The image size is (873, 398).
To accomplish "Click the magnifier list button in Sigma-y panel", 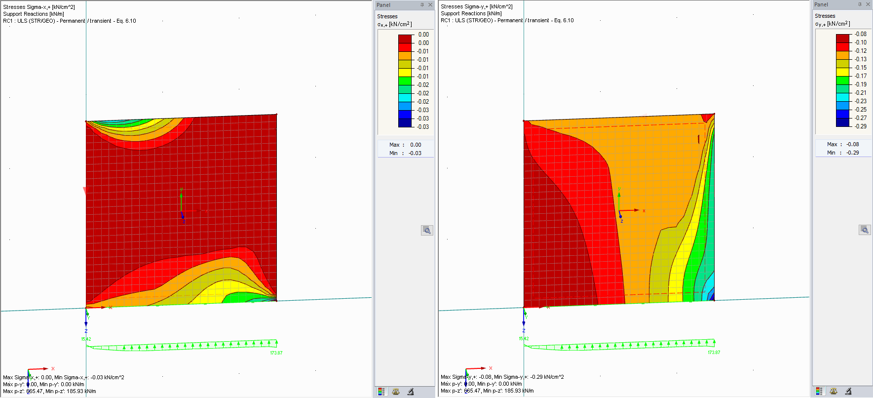I will click(x=865, y=230).
